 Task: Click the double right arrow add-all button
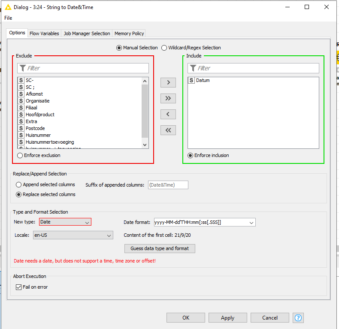168,98
